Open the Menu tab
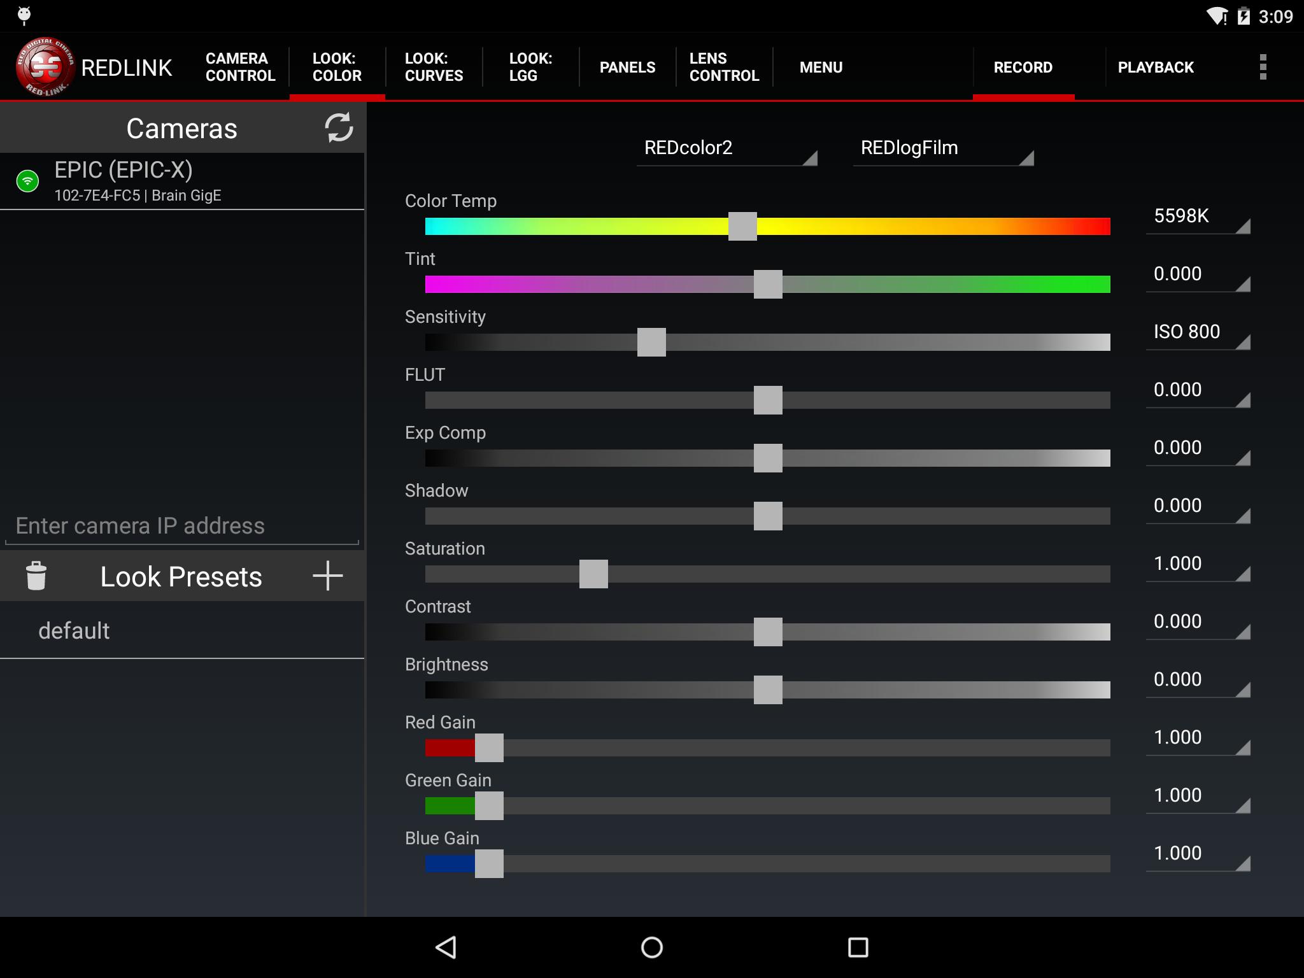The image size is (1304, 978). pyautogui.click(x=821, y=67)
